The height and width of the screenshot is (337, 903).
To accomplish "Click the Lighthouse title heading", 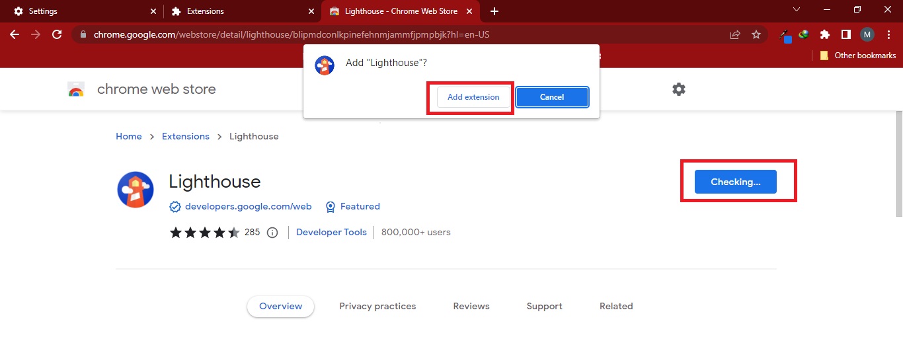I will coord(215,181).
